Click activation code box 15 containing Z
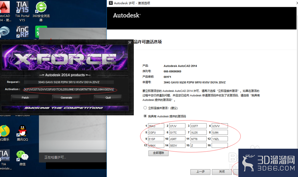This screenshot has height=177, width=298. coord(198,145)
